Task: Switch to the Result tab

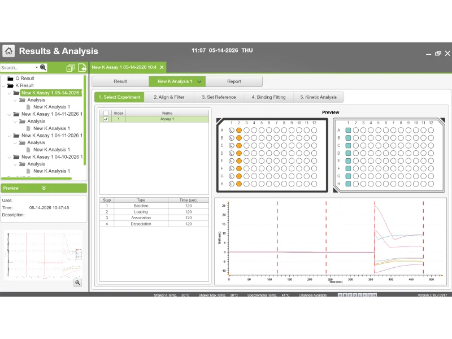Action: click(x=120, y=81)
